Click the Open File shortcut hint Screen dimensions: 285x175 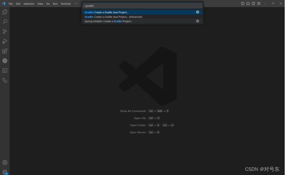coord(147,118)
